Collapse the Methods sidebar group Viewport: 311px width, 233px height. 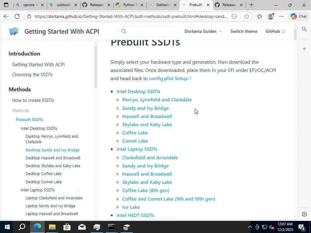point(21,110)
